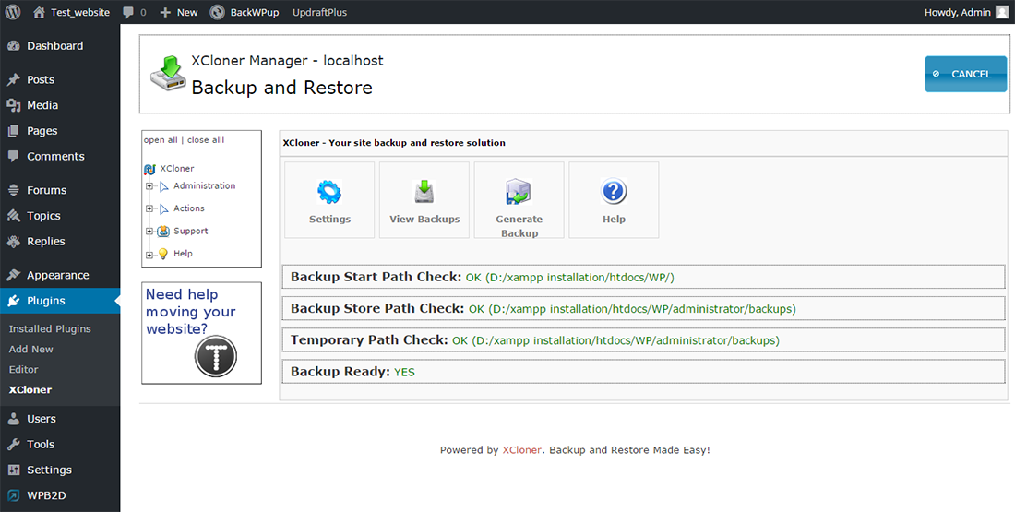Select Installed Plugins submenu item
Image resolution: width=1015 pixels, height=512 pixels.
coord(50,328)
